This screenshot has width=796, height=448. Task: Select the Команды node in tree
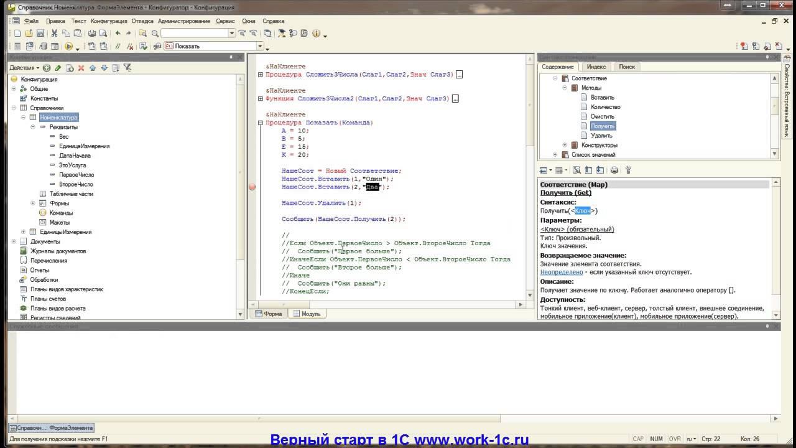click(61, 213)
